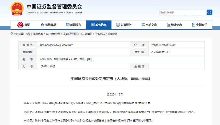Click the paragraph mentioning 1966年8月出生
This screenshot has height=125, width=220.
pyautogui.click(x=109, y=112)
